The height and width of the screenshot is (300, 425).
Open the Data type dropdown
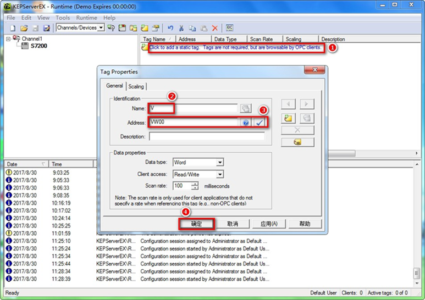click(220, 162)
